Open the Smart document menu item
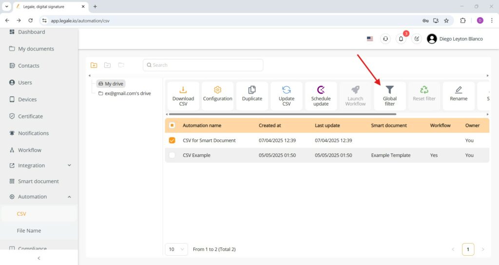 (x=39, y=181)
